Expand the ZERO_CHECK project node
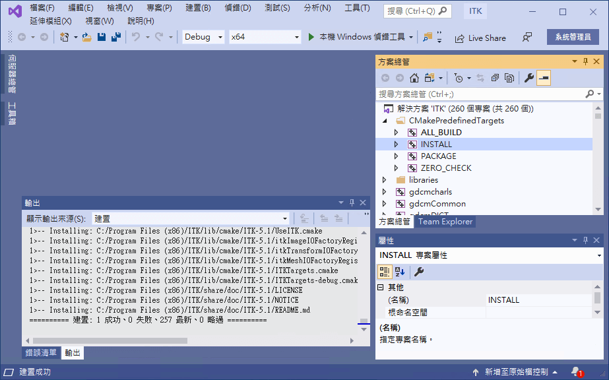 coord(396,168)
